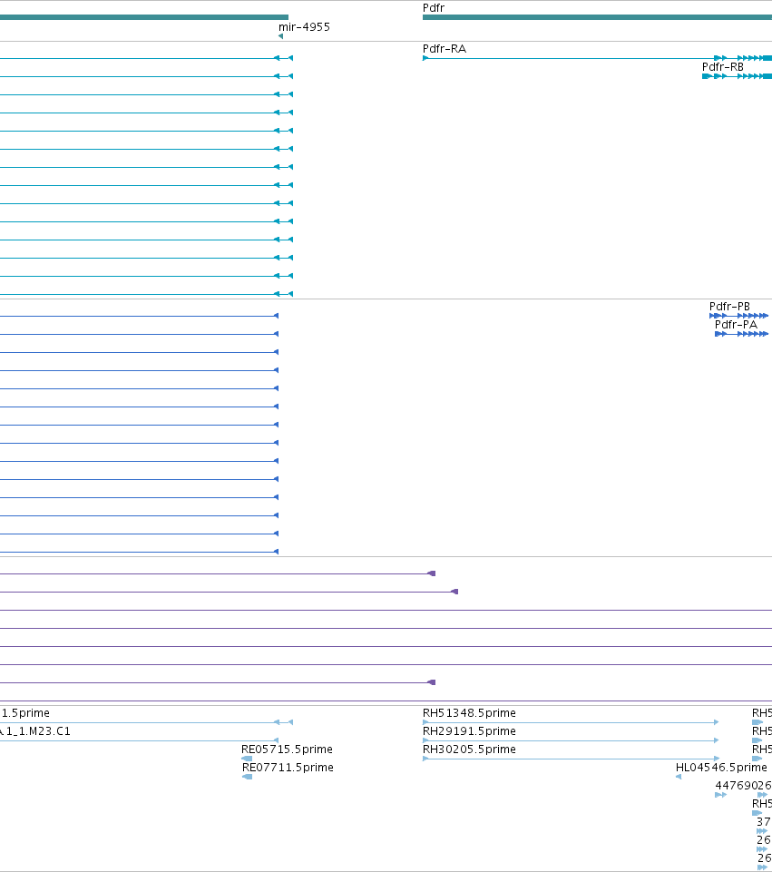Click the HL04546.5prime label
This screenshot has width=772, height=872.
pos(721,768)
